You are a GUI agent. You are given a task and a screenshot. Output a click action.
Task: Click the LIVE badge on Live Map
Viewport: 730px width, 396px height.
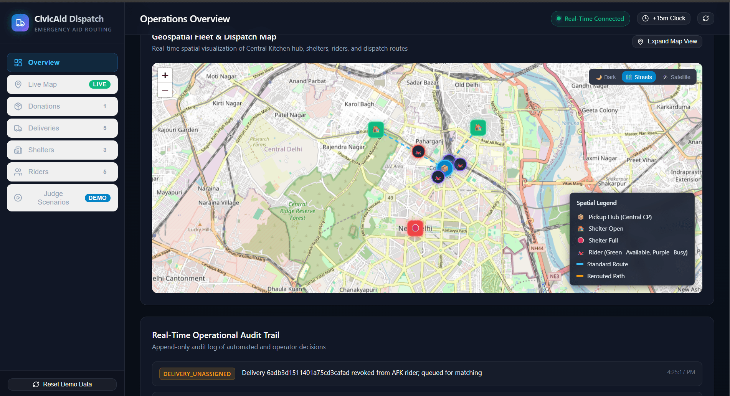(100, 84)
